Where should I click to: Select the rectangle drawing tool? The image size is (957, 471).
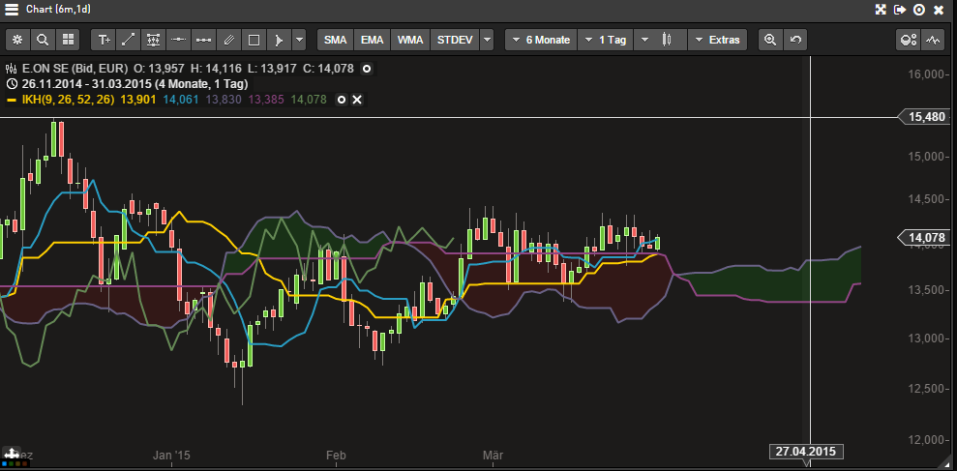(x=254, y=41)
